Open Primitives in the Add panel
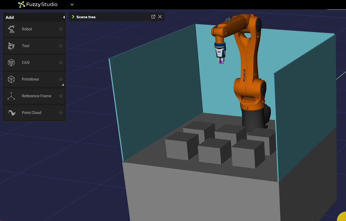This screenshot has height=221, width=346. click(x=34, y=79)
